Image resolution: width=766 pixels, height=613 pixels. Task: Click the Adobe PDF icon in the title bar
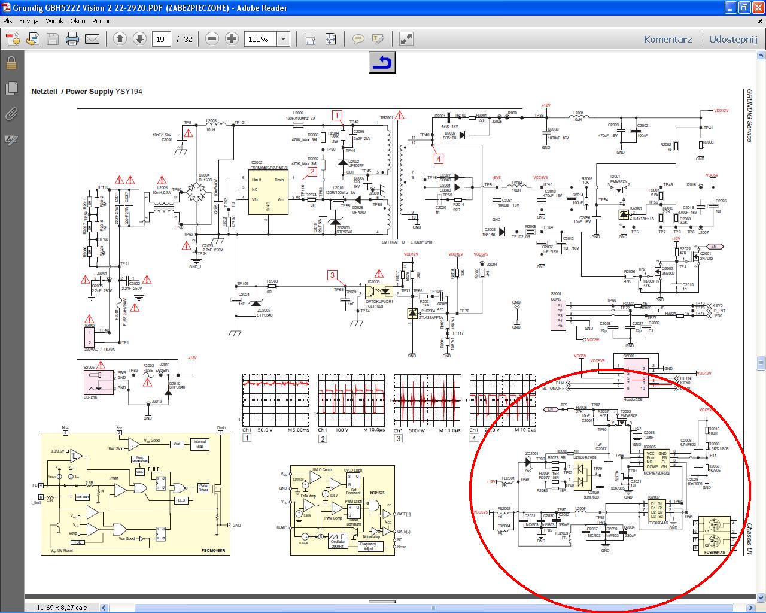[x=7, y=7]
